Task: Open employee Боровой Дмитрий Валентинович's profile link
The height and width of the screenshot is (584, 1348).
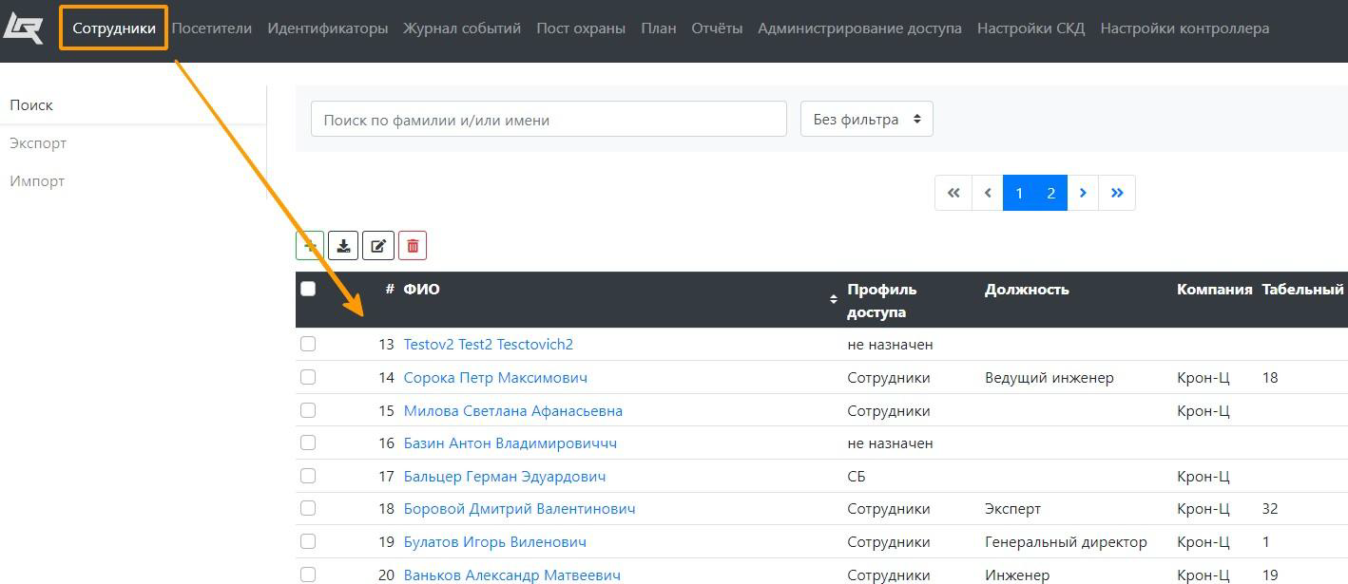Action: pos(519,509)
